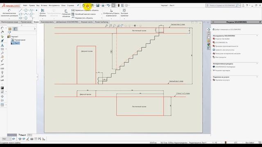Click the Smart Dimension auto-dimension tool
Image resolution: width=262 pixels, height=147 pixels.
[x=9, y=13]
